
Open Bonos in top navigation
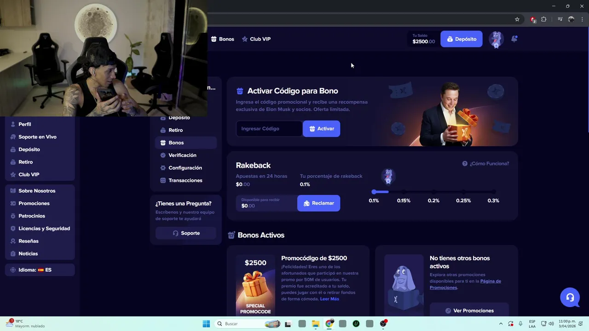pyautogui.click(x=222, y=39)
